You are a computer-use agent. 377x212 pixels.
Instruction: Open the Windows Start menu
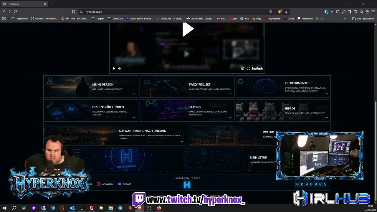pyautogui.click(x=5, y=208)
